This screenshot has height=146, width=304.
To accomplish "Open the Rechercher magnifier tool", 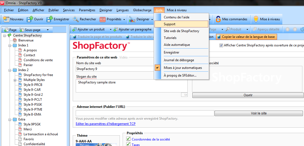I will point(76,19).
